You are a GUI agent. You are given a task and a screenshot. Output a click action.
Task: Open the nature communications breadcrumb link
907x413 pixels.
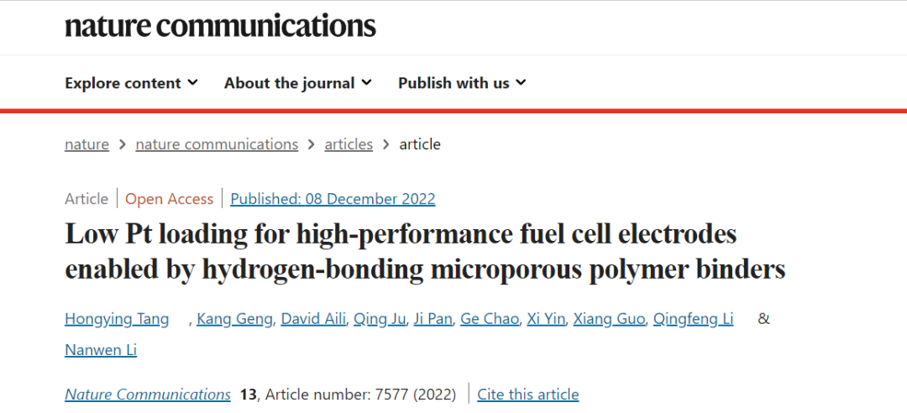click(x=217, y=144)
